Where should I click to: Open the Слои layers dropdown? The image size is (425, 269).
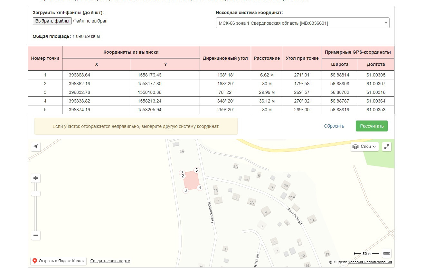364,147
